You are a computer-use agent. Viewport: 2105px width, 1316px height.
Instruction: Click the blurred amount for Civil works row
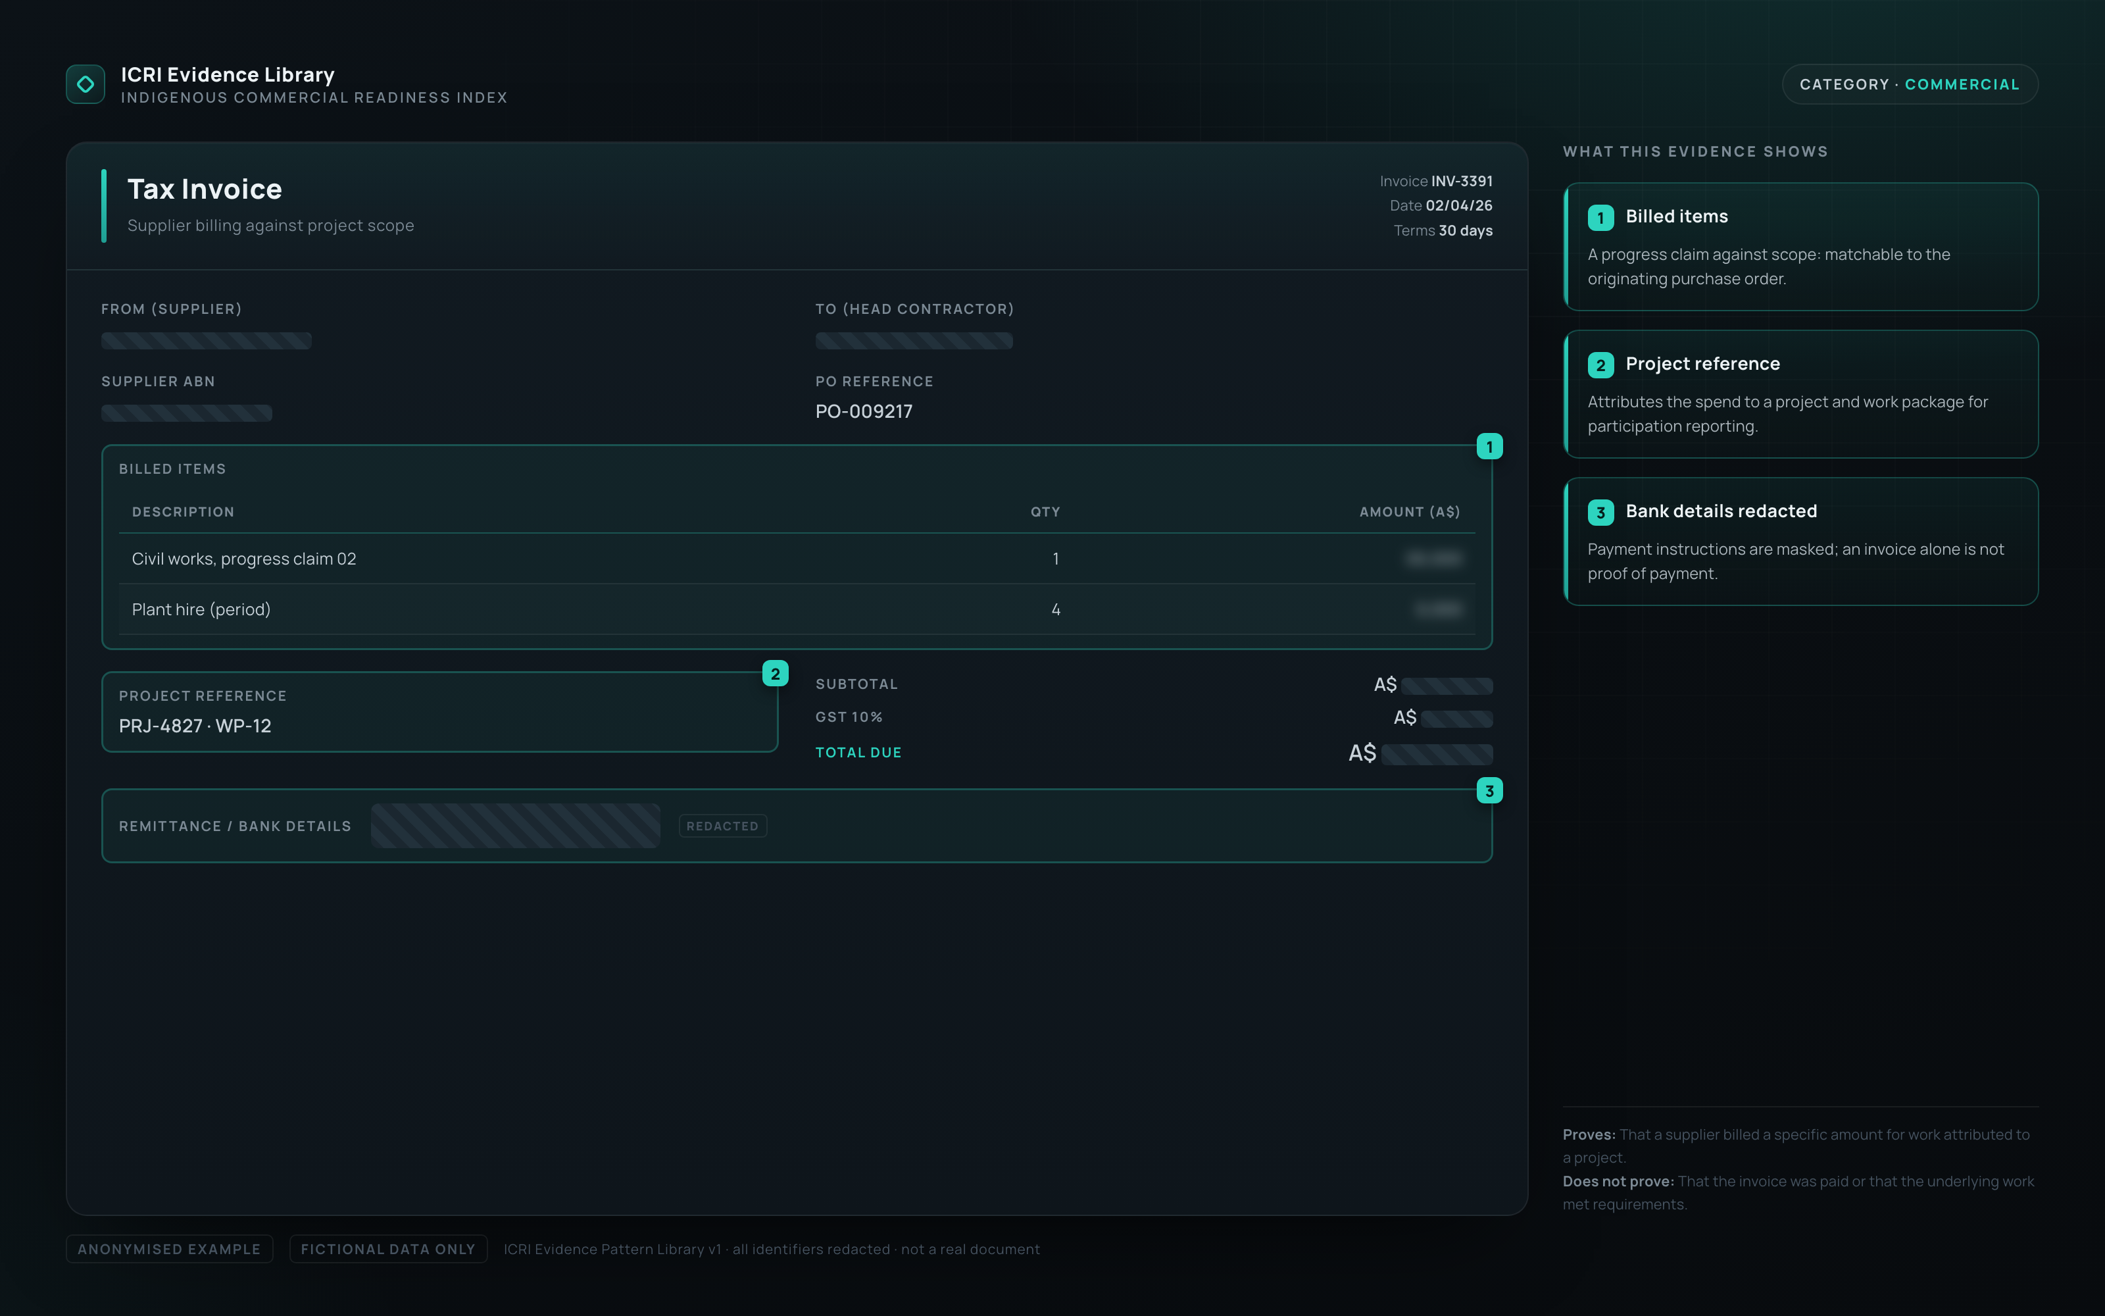coord(1433,559)
